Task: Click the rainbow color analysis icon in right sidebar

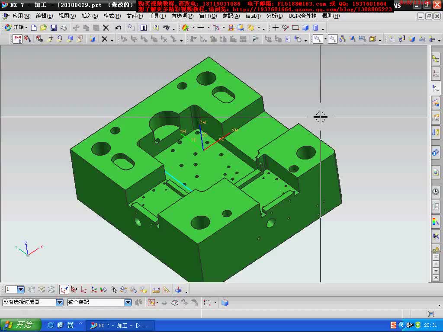Action: [x=435, y=221]
